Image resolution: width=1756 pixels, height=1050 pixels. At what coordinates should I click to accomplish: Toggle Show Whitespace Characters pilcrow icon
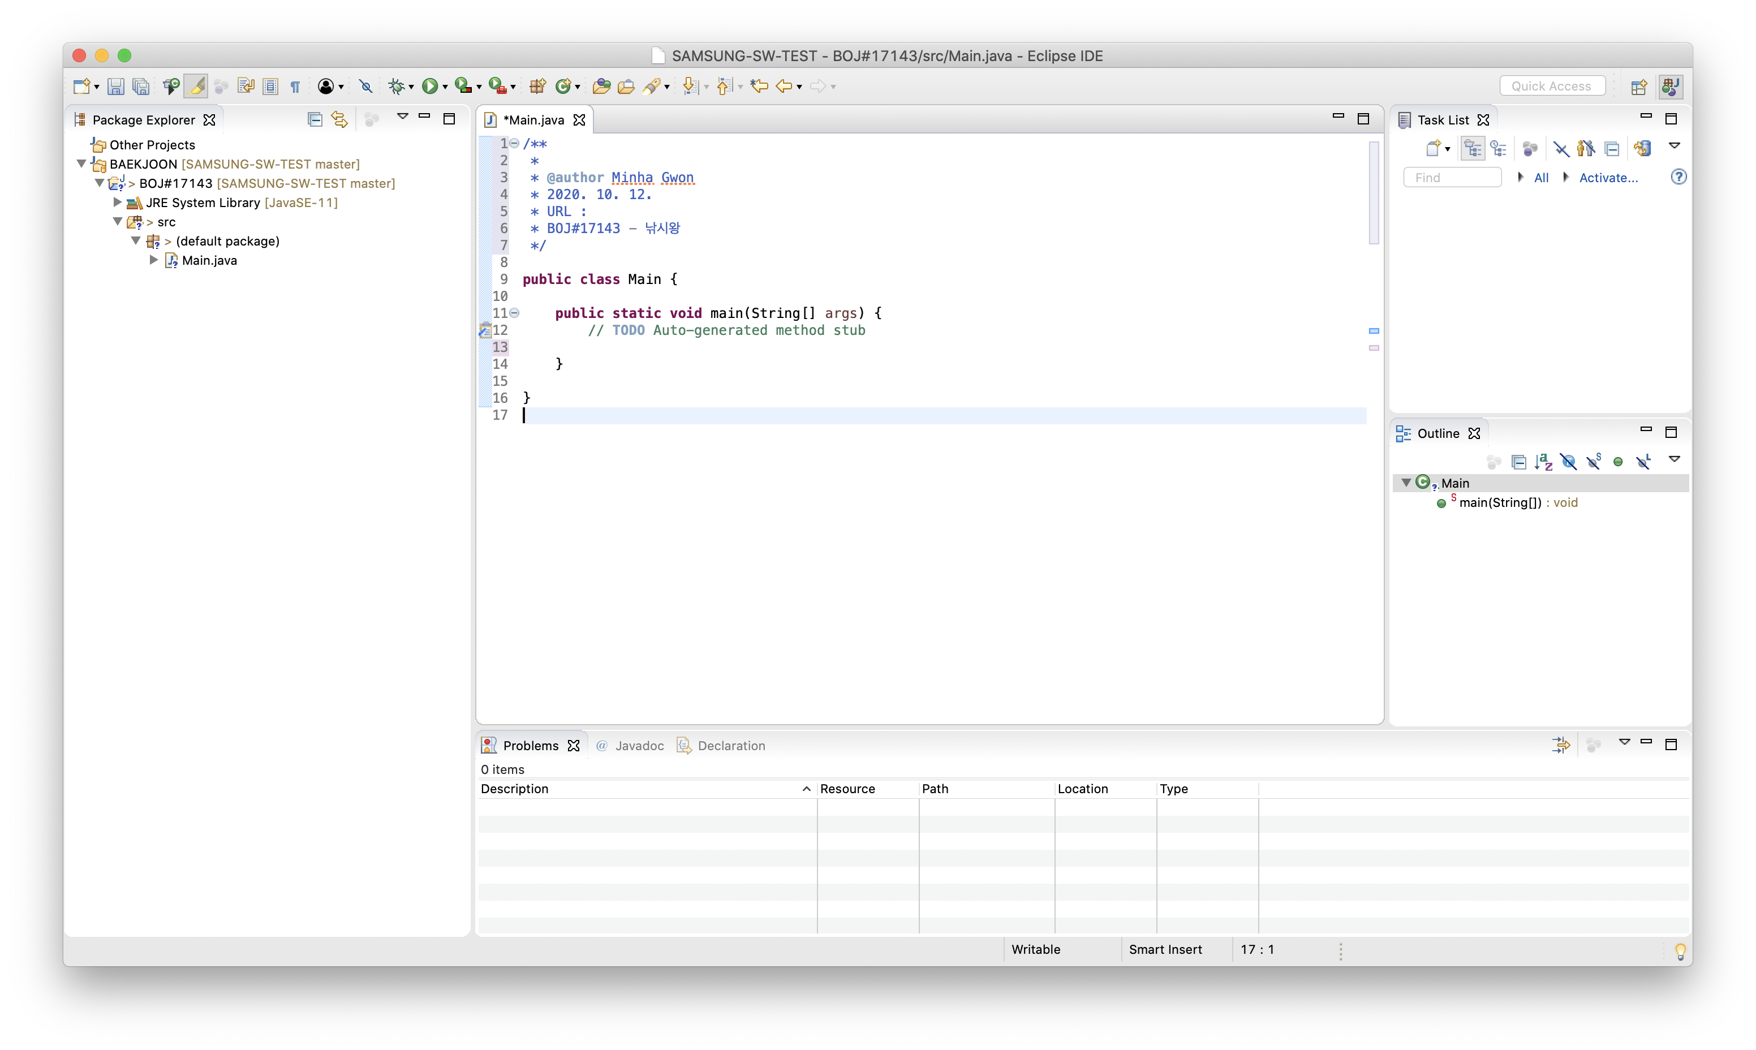coord(295,87)
